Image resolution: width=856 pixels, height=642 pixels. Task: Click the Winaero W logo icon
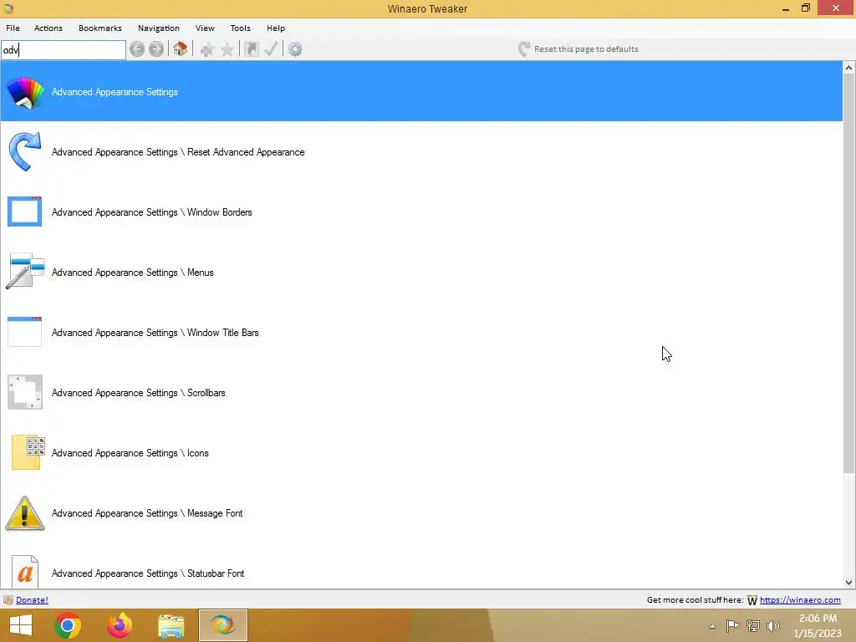click(752, 600)
